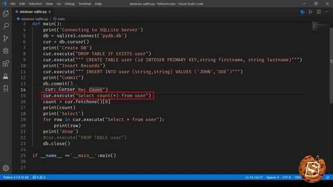
Task: Click on the CREATE TABLE user line
Action: [x=172, y=60]
